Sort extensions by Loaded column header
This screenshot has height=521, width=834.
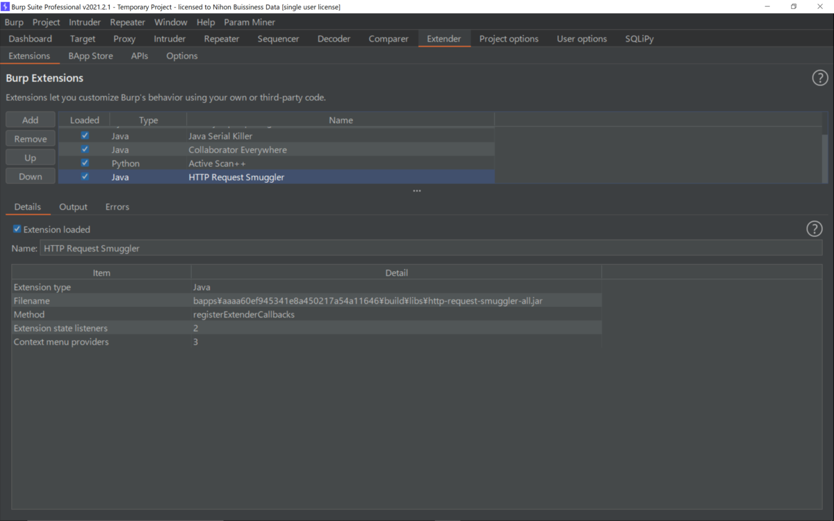point(84,120)
